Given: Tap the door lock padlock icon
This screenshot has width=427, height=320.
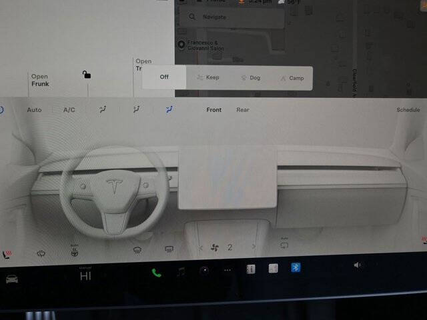Looking at the screenshot, I should tap(87, 75).
